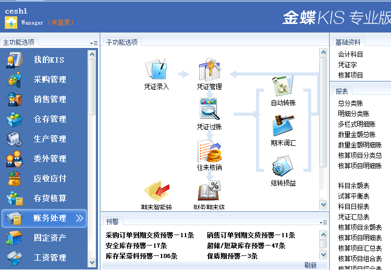This screenshot has width=391, height=270.
Task: Select the 生产管理 production icon
Action: coord(15,139)
